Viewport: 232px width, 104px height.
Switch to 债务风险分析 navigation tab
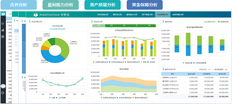[178, 15]
